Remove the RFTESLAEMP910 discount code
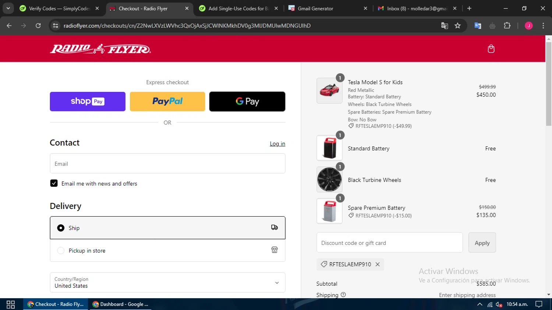The width and height of the screenshot is (552, 310). click(x=378, y=264)
